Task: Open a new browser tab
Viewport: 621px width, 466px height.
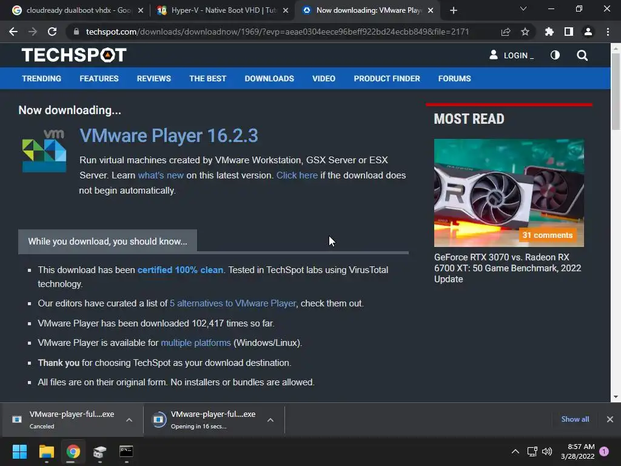Action: [454, 10]
